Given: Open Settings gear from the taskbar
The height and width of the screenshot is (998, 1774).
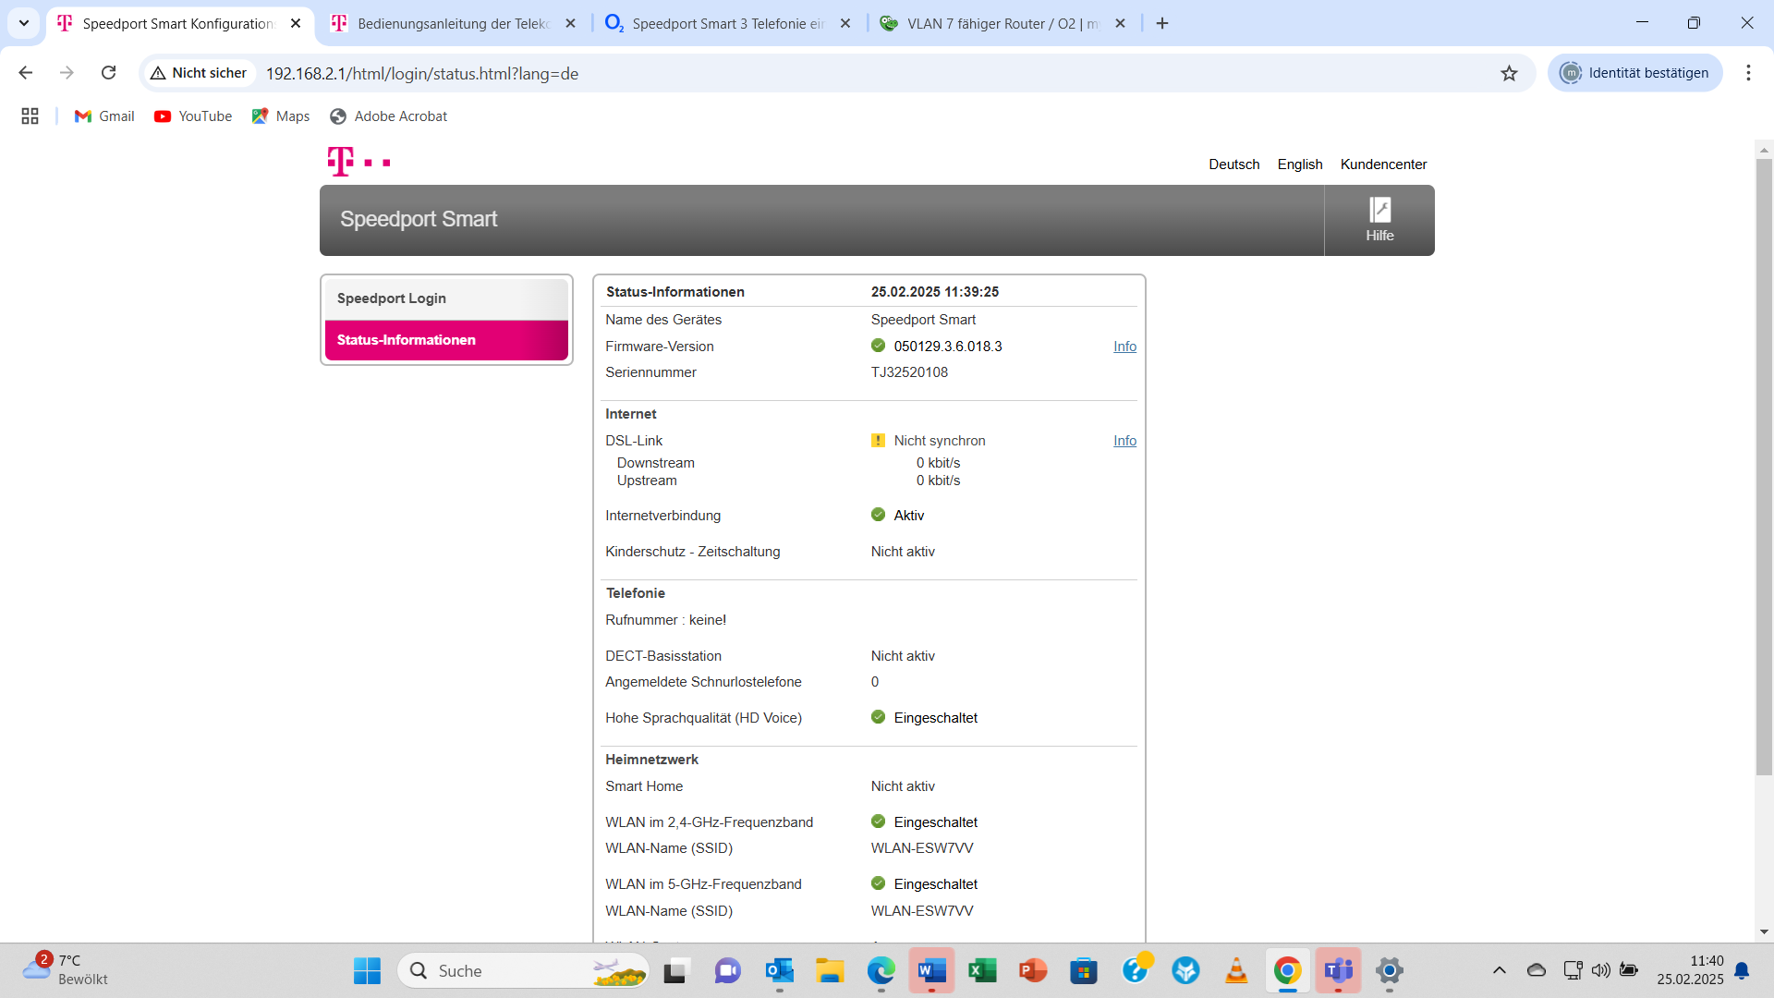Looking at the screenshot, I should pyautogui.click(x=1389, y=970).
